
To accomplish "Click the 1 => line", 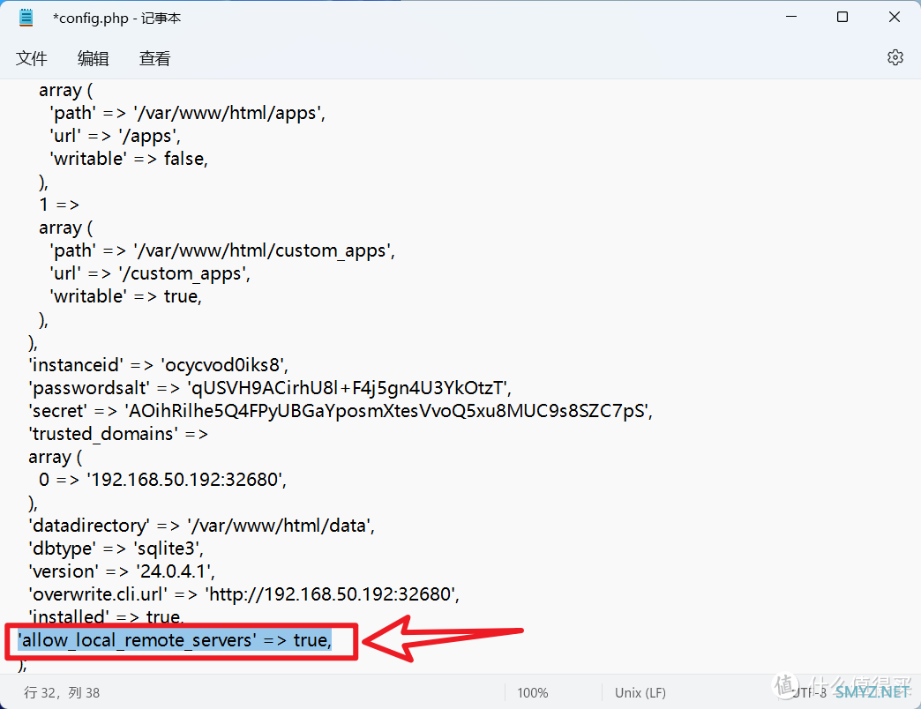I will (x=59, y=205).
